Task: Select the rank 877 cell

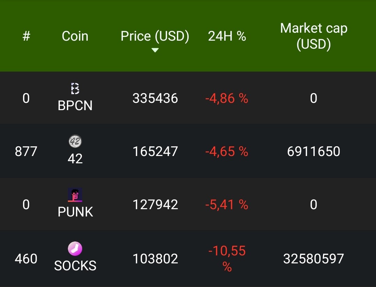Action: coord(26,151)
